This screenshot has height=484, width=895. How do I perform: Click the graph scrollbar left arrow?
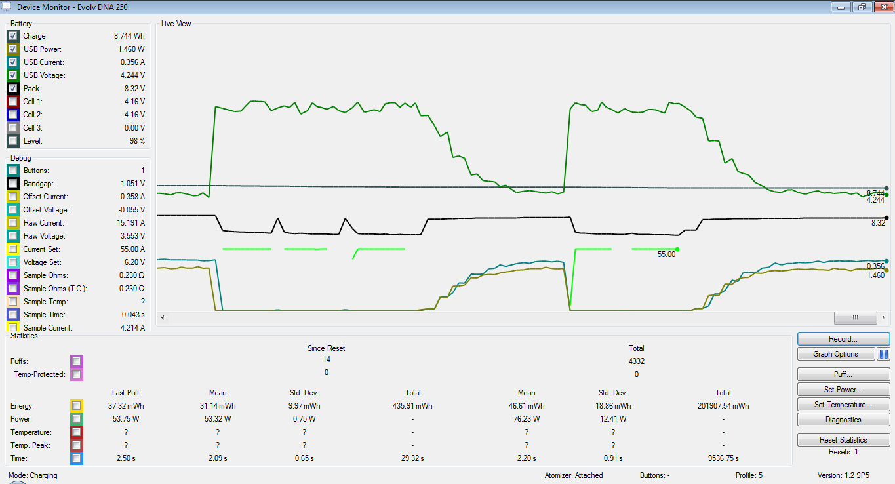[163, 317]
